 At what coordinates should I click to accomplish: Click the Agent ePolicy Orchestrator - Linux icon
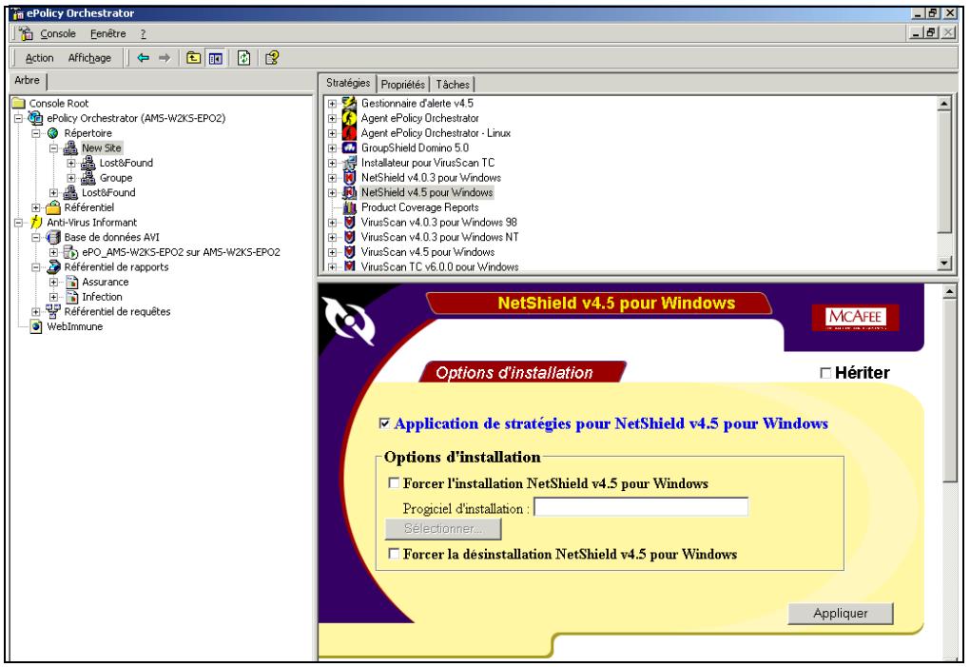[350, 133]
